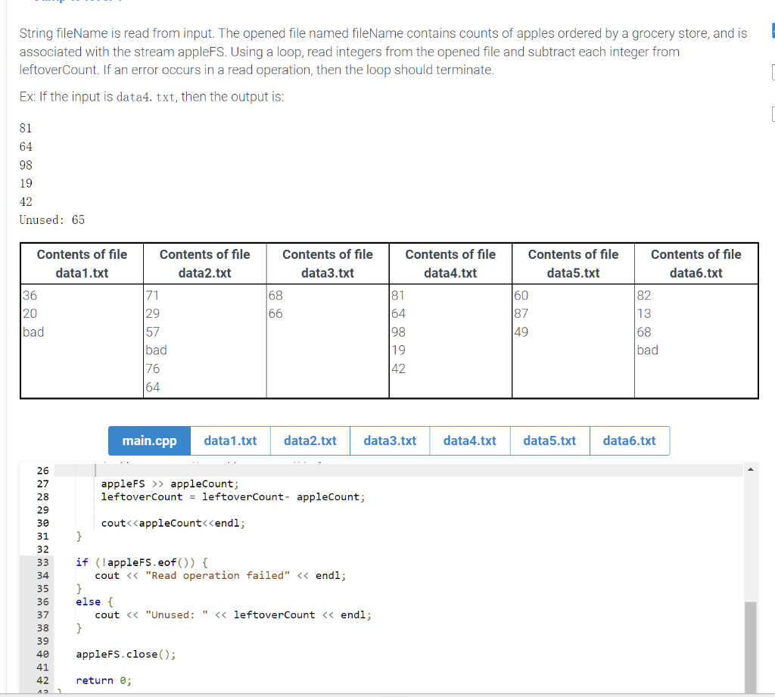Screen dimensions: 775x697
Task: Switch to the data6.txt tab
Action: point(629,440)
